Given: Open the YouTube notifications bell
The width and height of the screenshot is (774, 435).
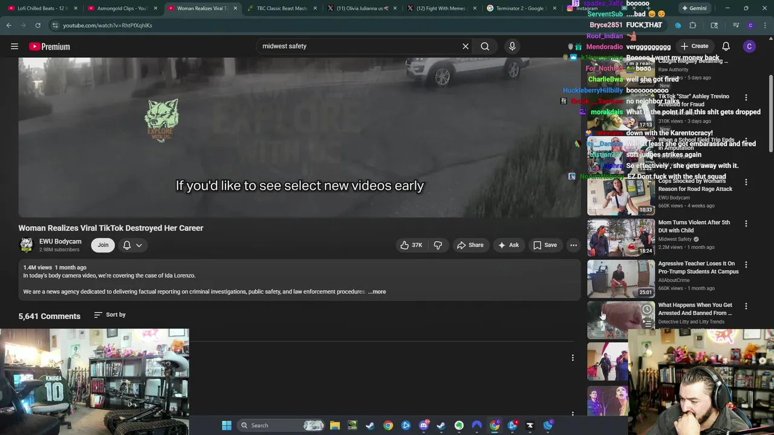Looking at the screenshot, I should coord(726,47).
